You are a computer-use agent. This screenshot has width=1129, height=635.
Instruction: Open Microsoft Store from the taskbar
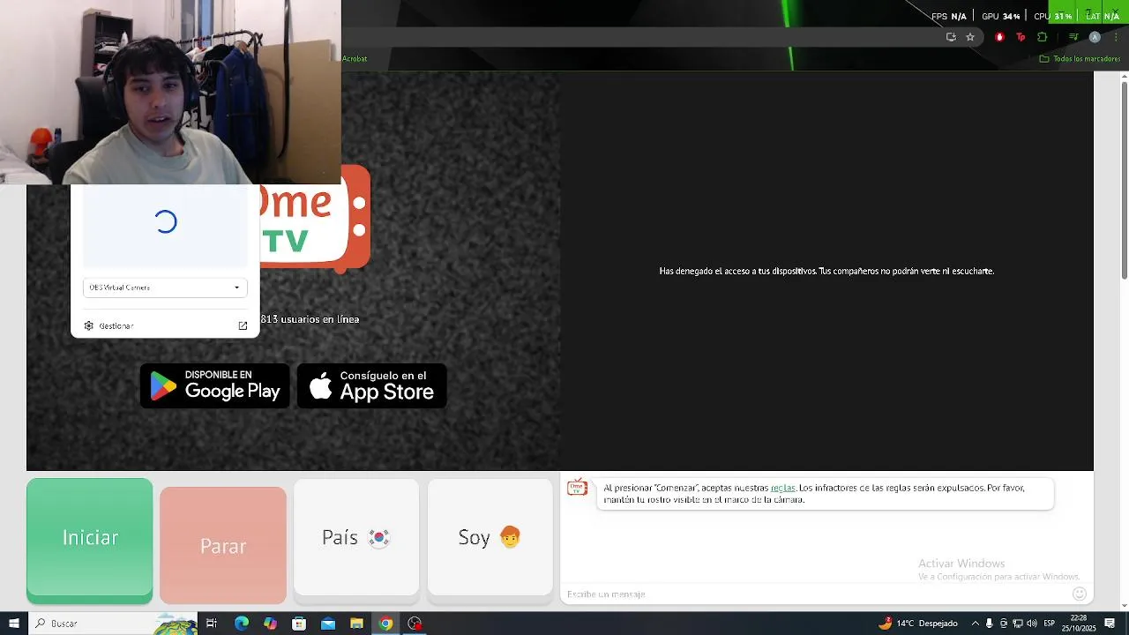tap(299, 624)
